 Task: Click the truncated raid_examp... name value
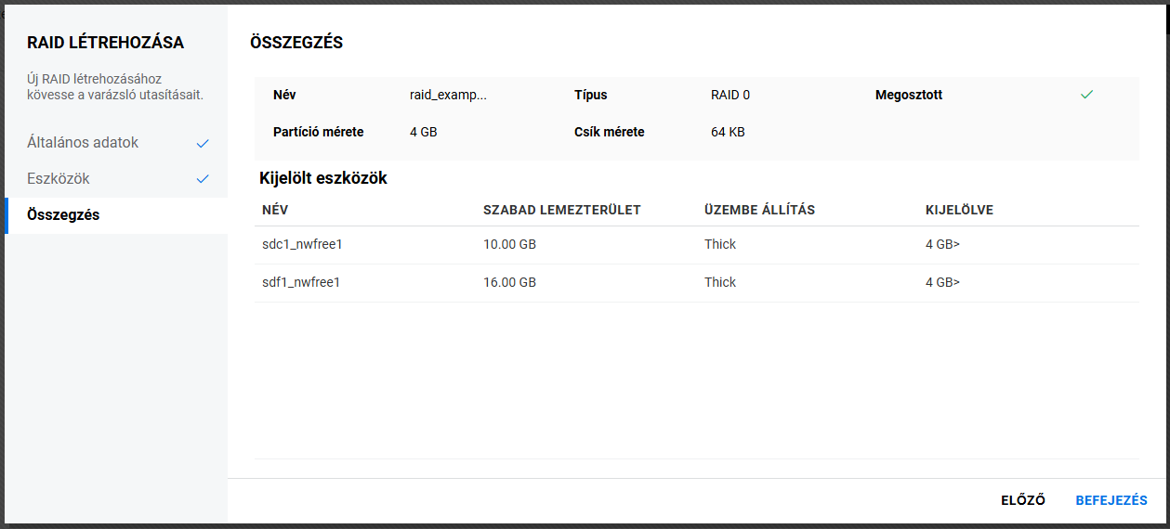tap(448, 95)
